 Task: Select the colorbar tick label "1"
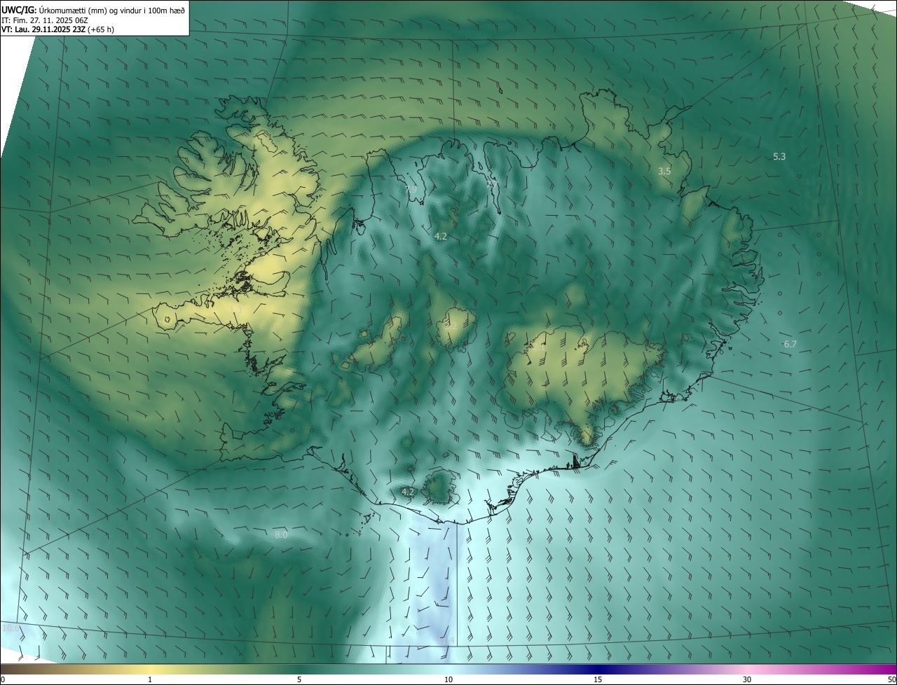coord(150,679)
